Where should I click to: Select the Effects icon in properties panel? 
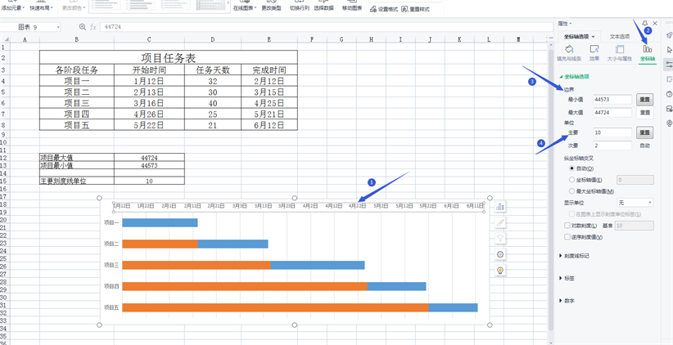tap(594, 52)
